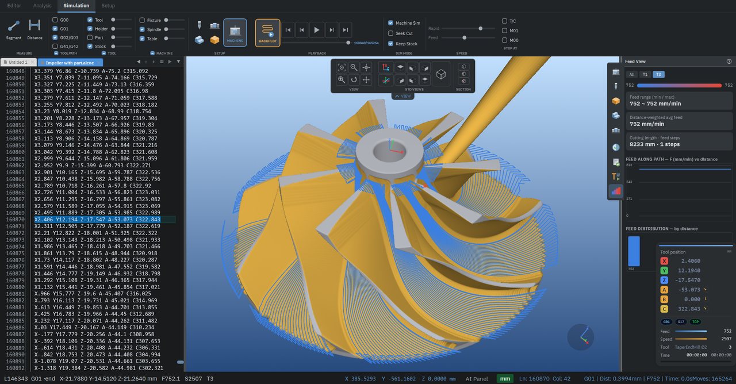Open the verification report sidebar icon
The image size is (736, 384).
point(616,162)
